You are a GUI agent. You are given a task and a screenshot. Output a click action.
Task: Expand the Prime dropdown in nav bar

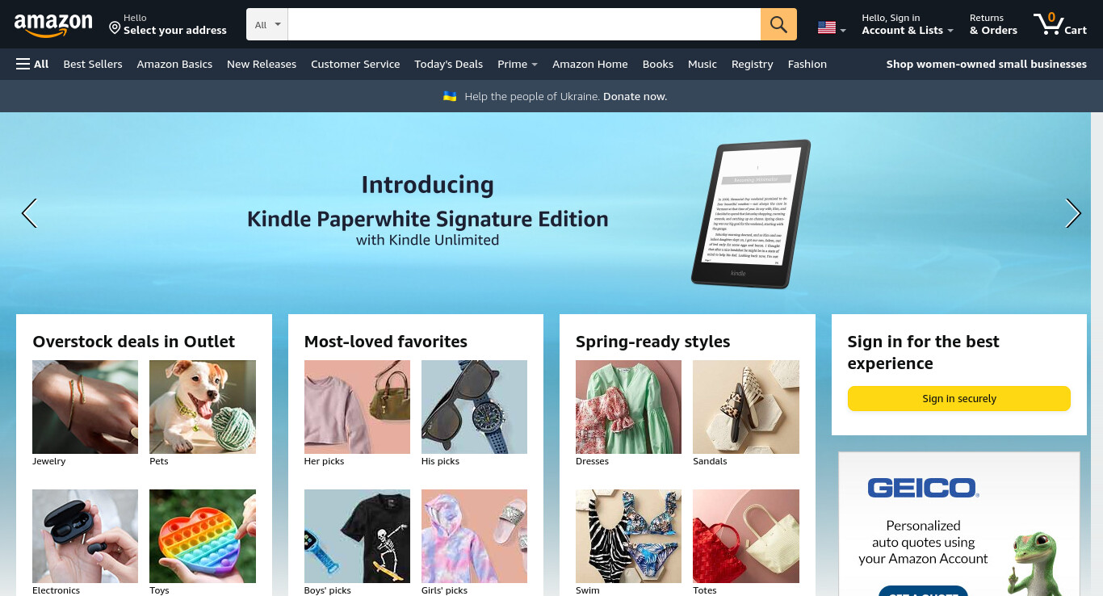tap(518, 64)
